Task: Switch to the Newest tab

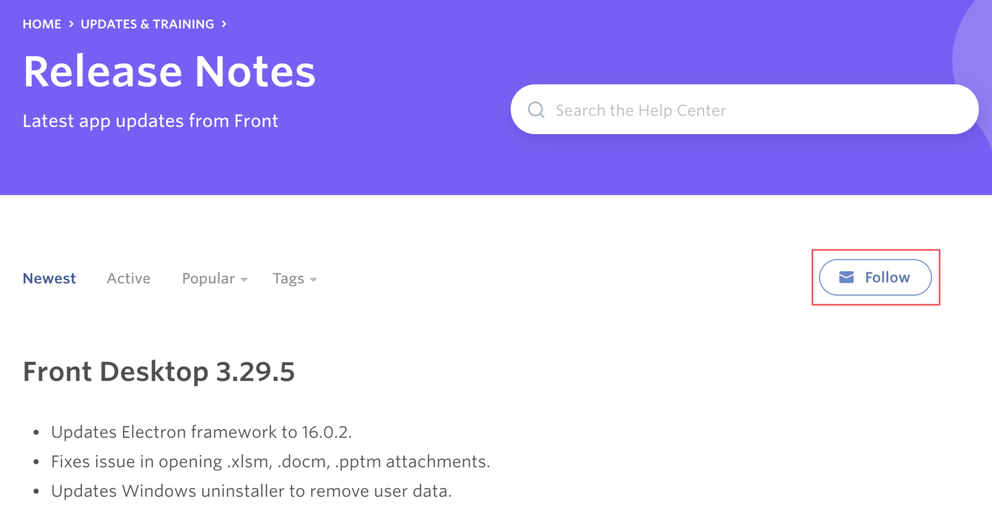Action: click(x=49, y=279)
